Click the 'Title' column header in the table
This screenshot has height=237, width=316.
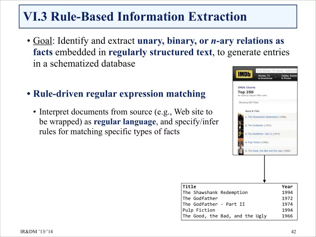coord(189,187)
